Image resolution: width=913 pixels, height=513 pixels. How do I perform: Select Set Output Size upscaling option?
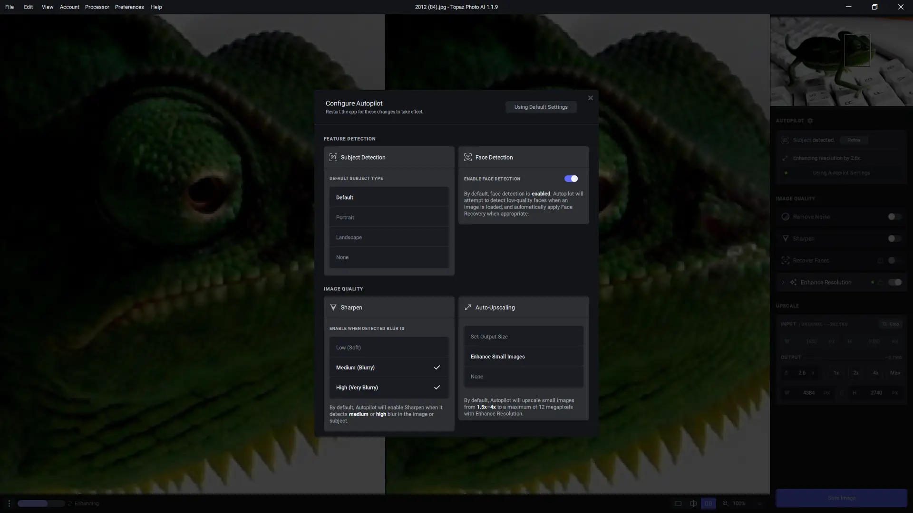(x=523, y=337)
